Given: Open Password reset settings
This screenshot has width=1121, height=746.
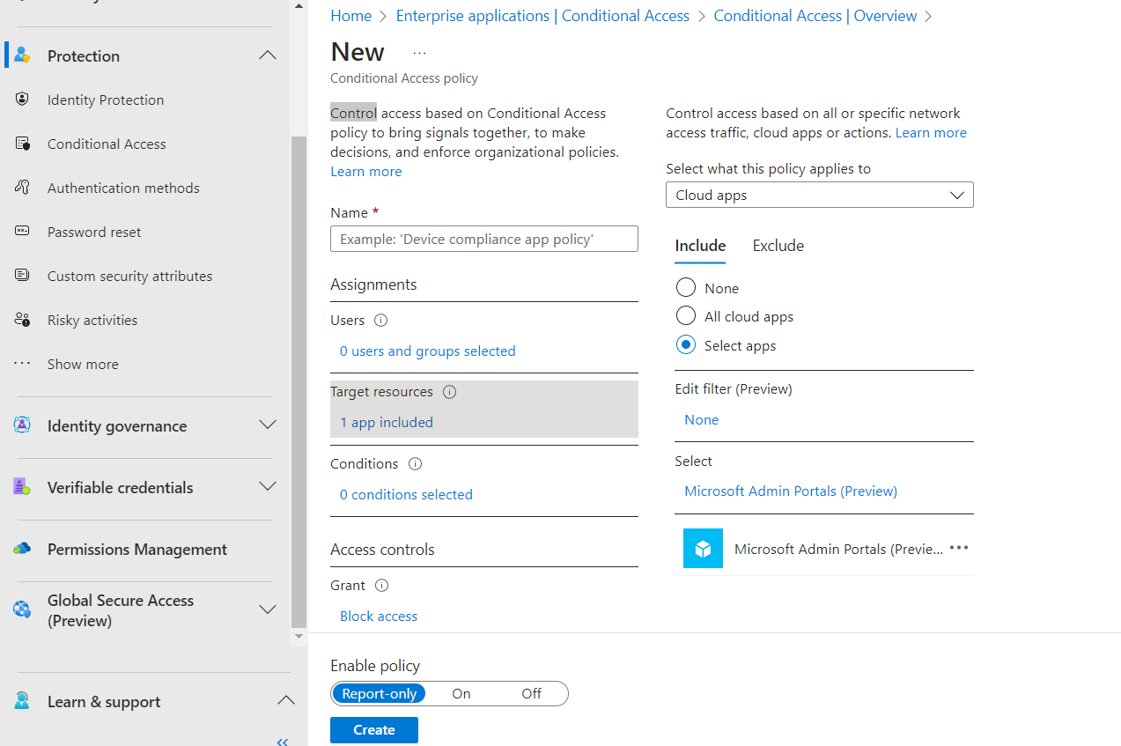Looking at the screenshot, I should [94, 232].
